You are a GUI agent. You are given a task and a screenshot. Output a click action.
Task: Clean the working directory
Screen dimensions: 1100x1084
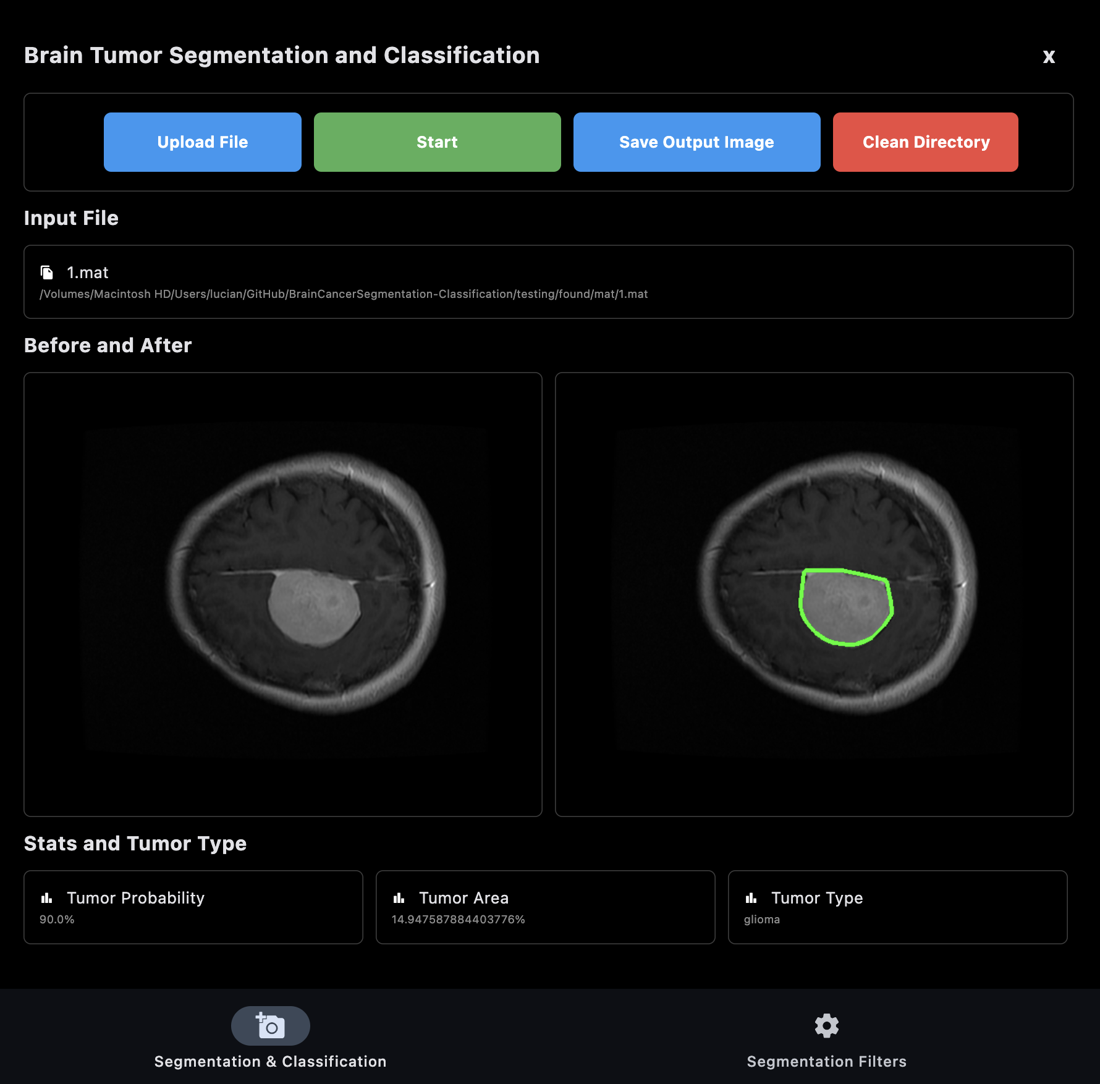pos(925,142)
